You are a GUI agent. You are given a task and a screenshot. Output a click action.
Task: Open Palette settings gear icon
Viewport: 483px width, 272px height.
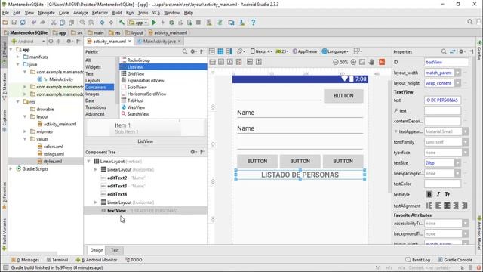(x=193, y=51)
